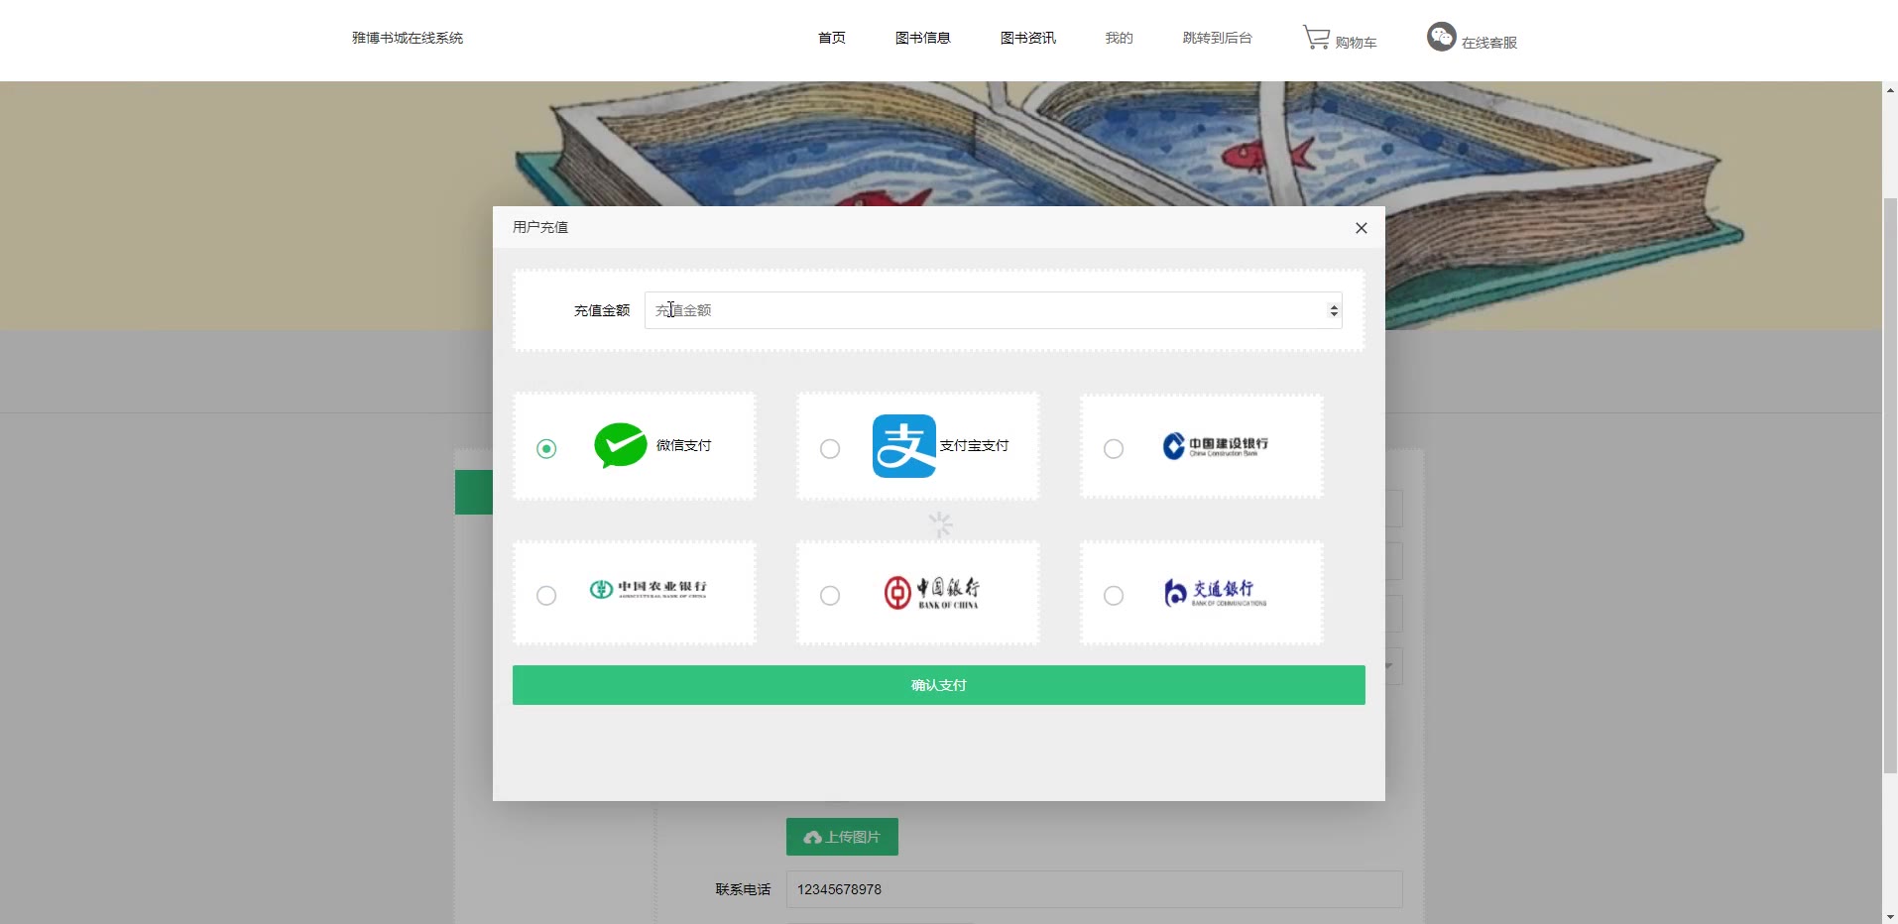This screenshot has height=924, width=1898.
Task: Click the 充值金额 number stepper arrows
Action: [x=1334, y=310]
